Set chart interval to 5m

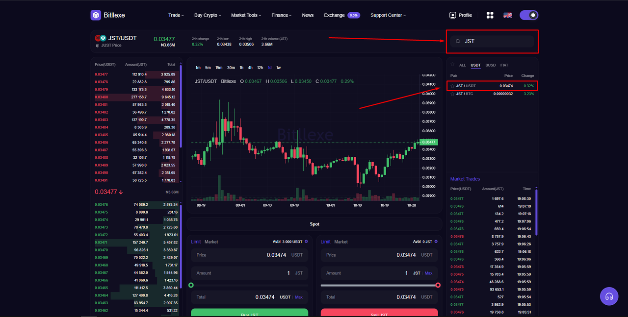208,68
